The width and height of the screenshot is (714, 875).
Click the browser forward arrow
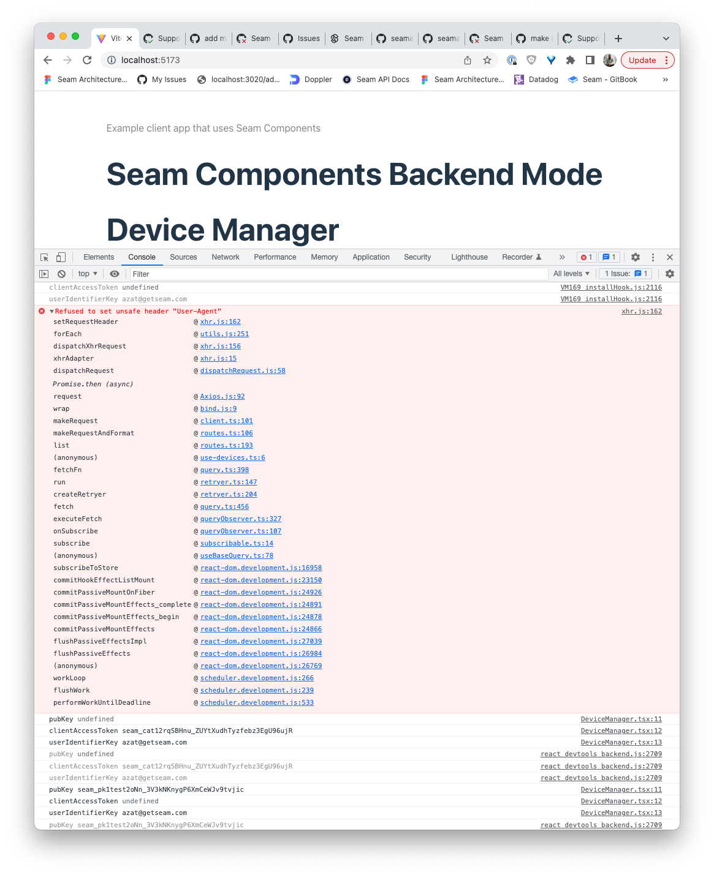pyautogui.click(x=67, y=60)
